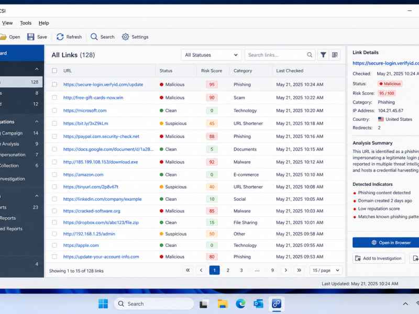The width and height of the screenshot is (419, 314).
Task: Select the sidebar item with count 128
Action: point(21,82)
